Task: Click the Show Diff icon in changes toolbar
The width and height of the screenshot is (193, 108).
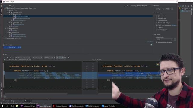Action: coord(5,6)
